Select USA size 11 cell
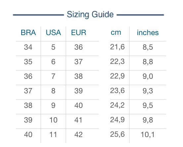183x147 pixels. 53,134
